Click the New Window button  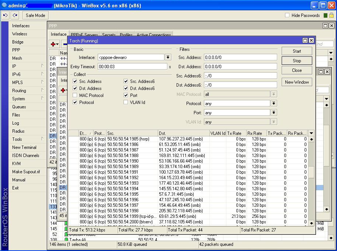coord(297,82)
